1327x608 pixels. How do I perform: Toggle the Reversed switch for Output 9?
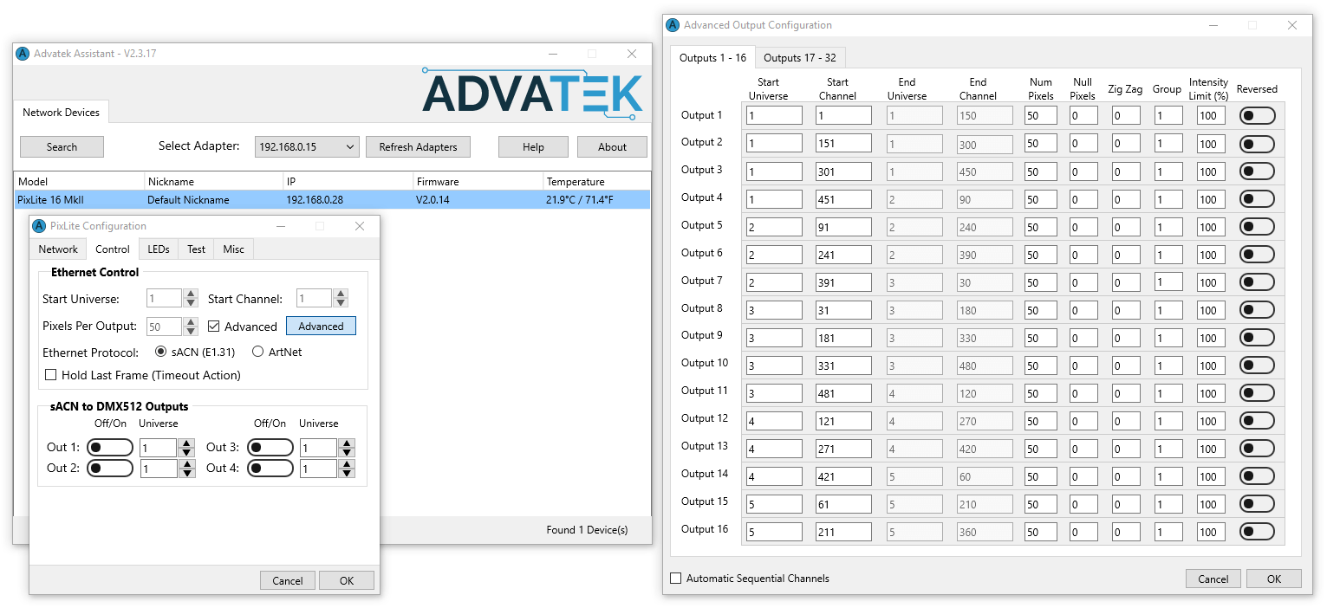point(1257,338)
